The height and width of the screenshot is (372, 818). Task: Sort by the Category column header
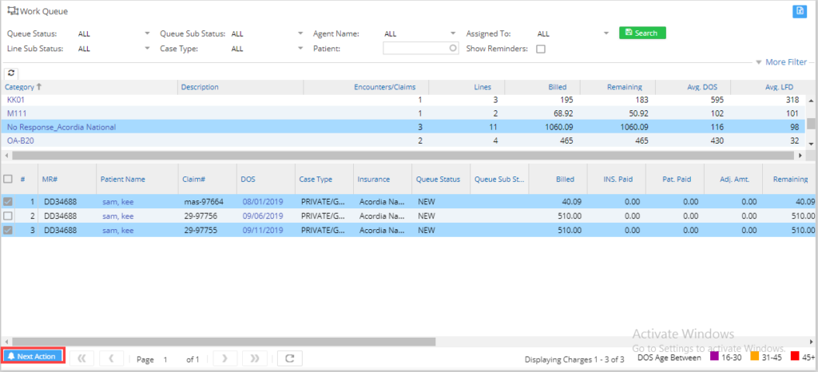(21, 87)
